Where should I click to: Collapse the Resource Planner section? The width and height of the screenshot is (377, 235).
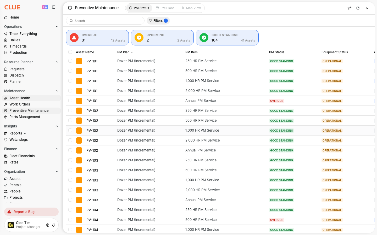click(57, 62)
